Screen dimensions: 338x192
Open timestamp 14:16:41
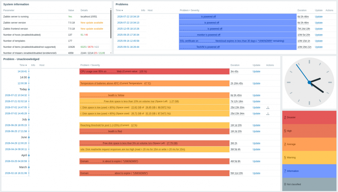click(x=22, y=71)
